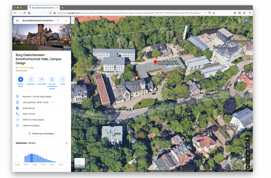Open a new browser tab
Image resolution: width=271 pixels, height=178 pixels.
pos(62,7)
